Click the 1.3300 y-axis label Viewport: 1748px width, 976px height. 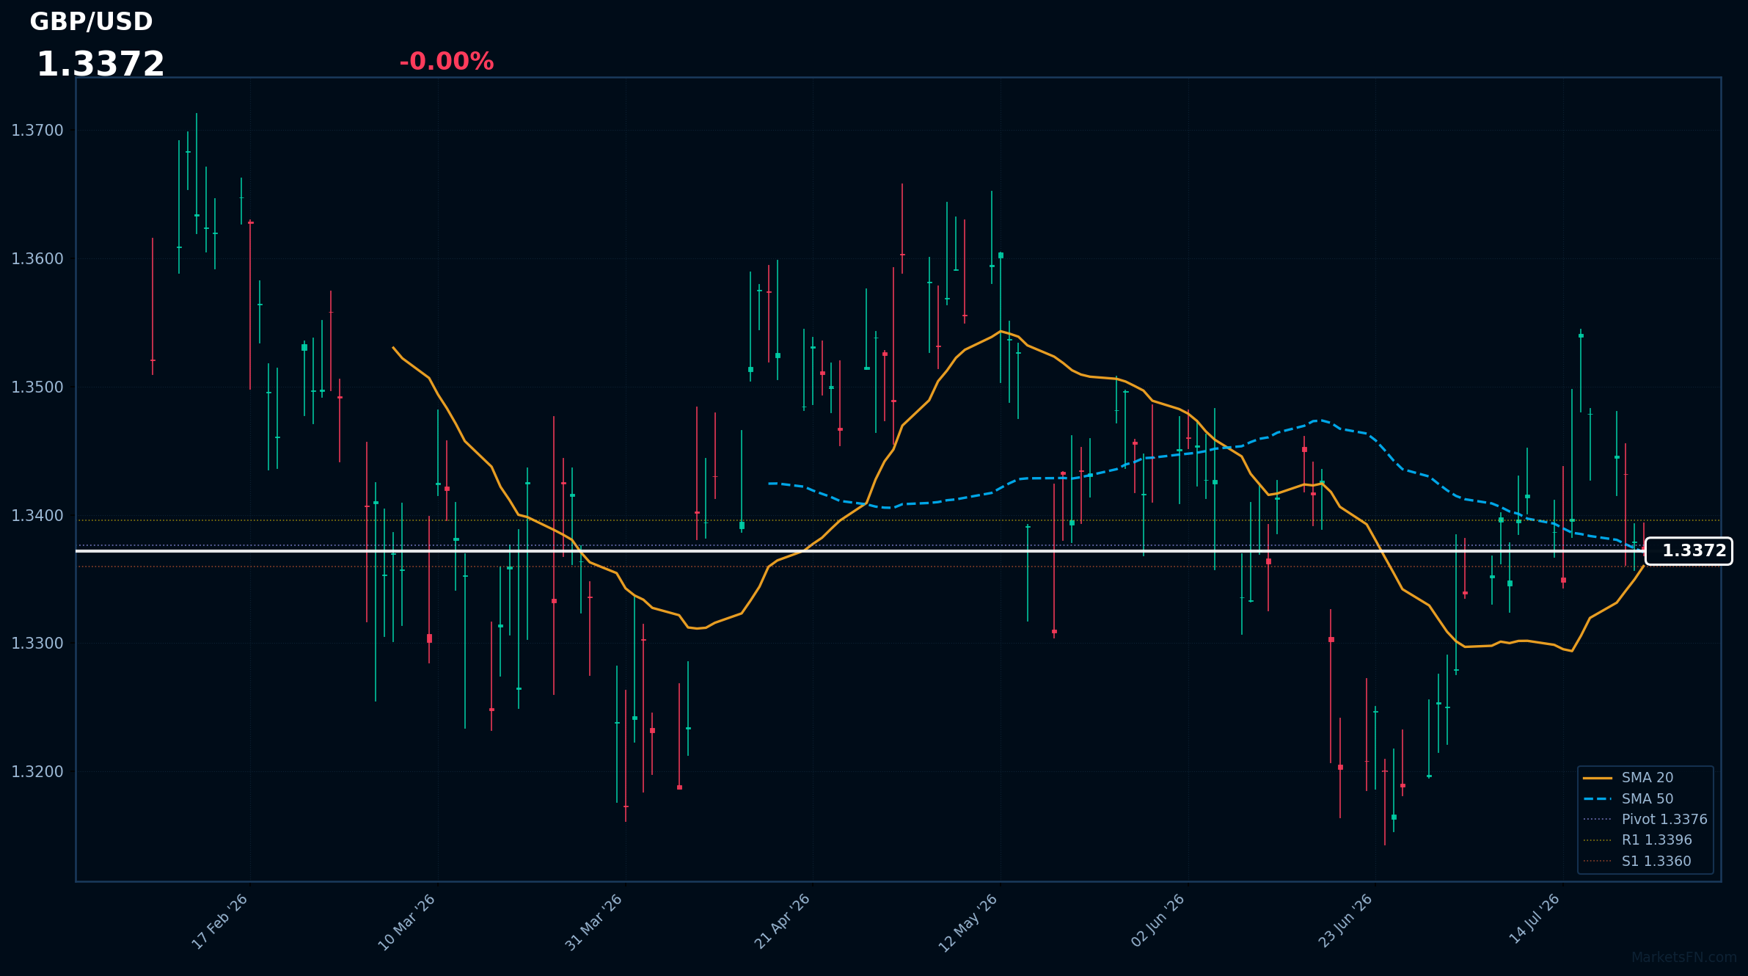pos(37,644)
